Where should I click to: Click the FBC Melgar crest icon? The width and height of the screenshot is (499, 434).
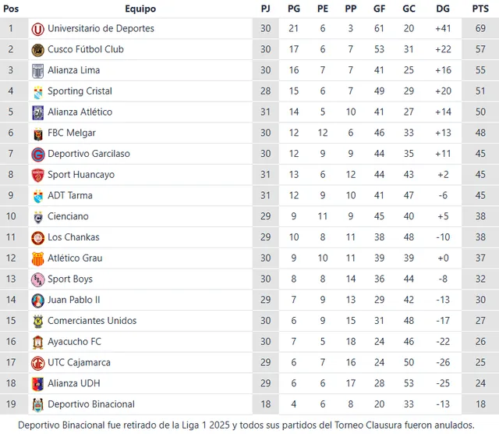[37, 133]
